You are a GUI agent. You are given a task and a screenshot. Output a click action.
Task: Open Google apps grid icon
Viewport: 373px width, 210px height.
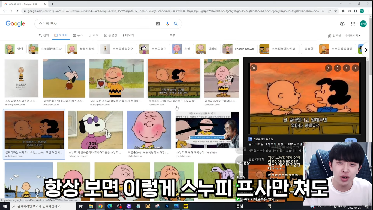click(x=353, y=24)
